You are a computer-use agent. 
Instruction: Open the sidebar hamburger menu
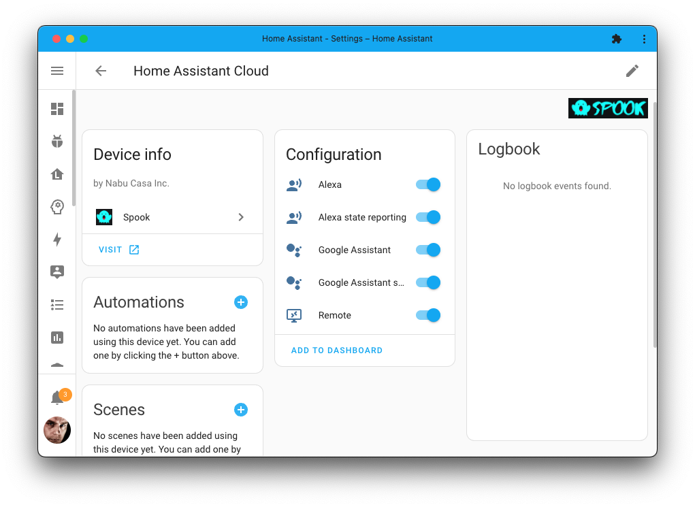point(57,70)
